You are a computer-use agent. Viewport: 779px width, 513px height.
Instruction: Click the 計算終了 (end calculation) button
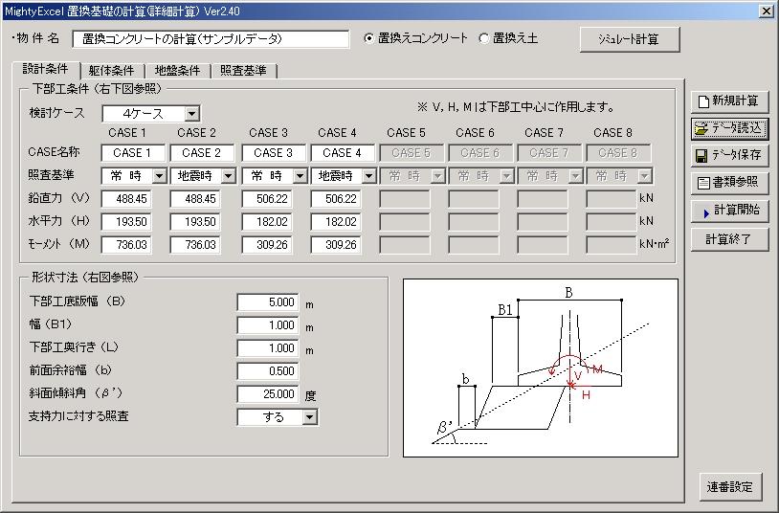tap(729, 239)
